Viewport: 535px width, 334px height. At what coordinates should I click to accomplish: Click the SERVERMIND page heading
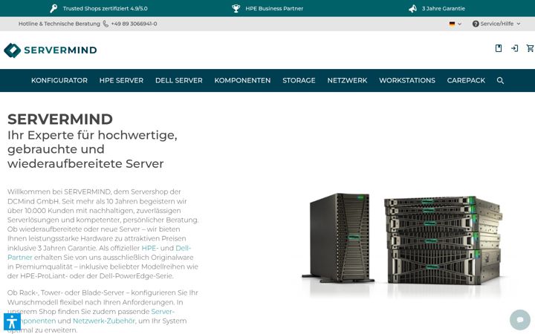coord(60,119)
